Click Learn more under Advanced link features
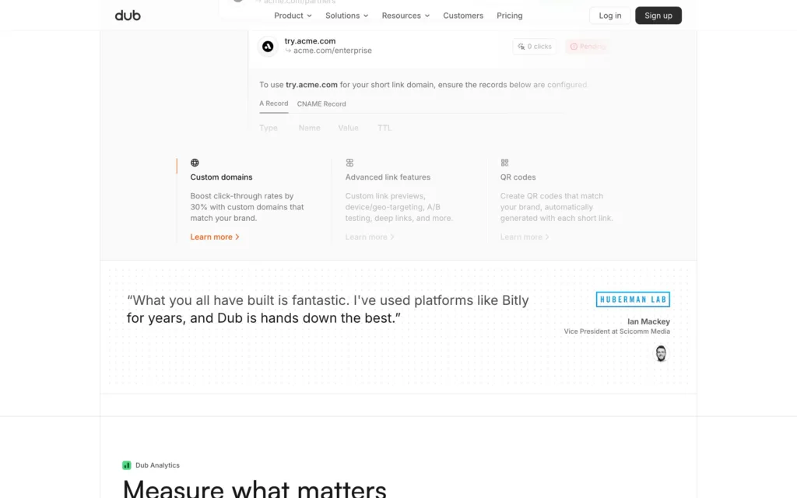Image resolution: width=797 pixels, height=498 pixels. [370, 237]
